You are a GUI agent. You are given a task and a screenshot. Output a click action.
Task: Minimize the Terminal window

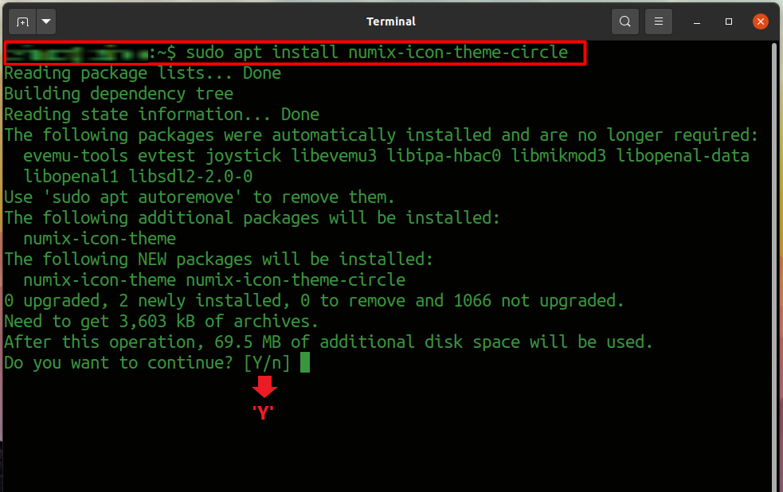pyautogui.click(x=697, y=21)
